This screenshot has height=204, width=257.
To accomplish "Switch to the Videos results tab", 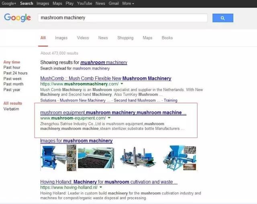I will click(x=83, y=38).
